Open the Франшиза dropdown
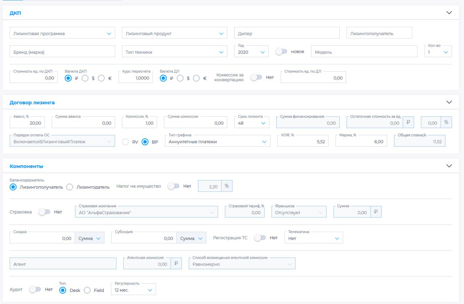 (299, 212)
